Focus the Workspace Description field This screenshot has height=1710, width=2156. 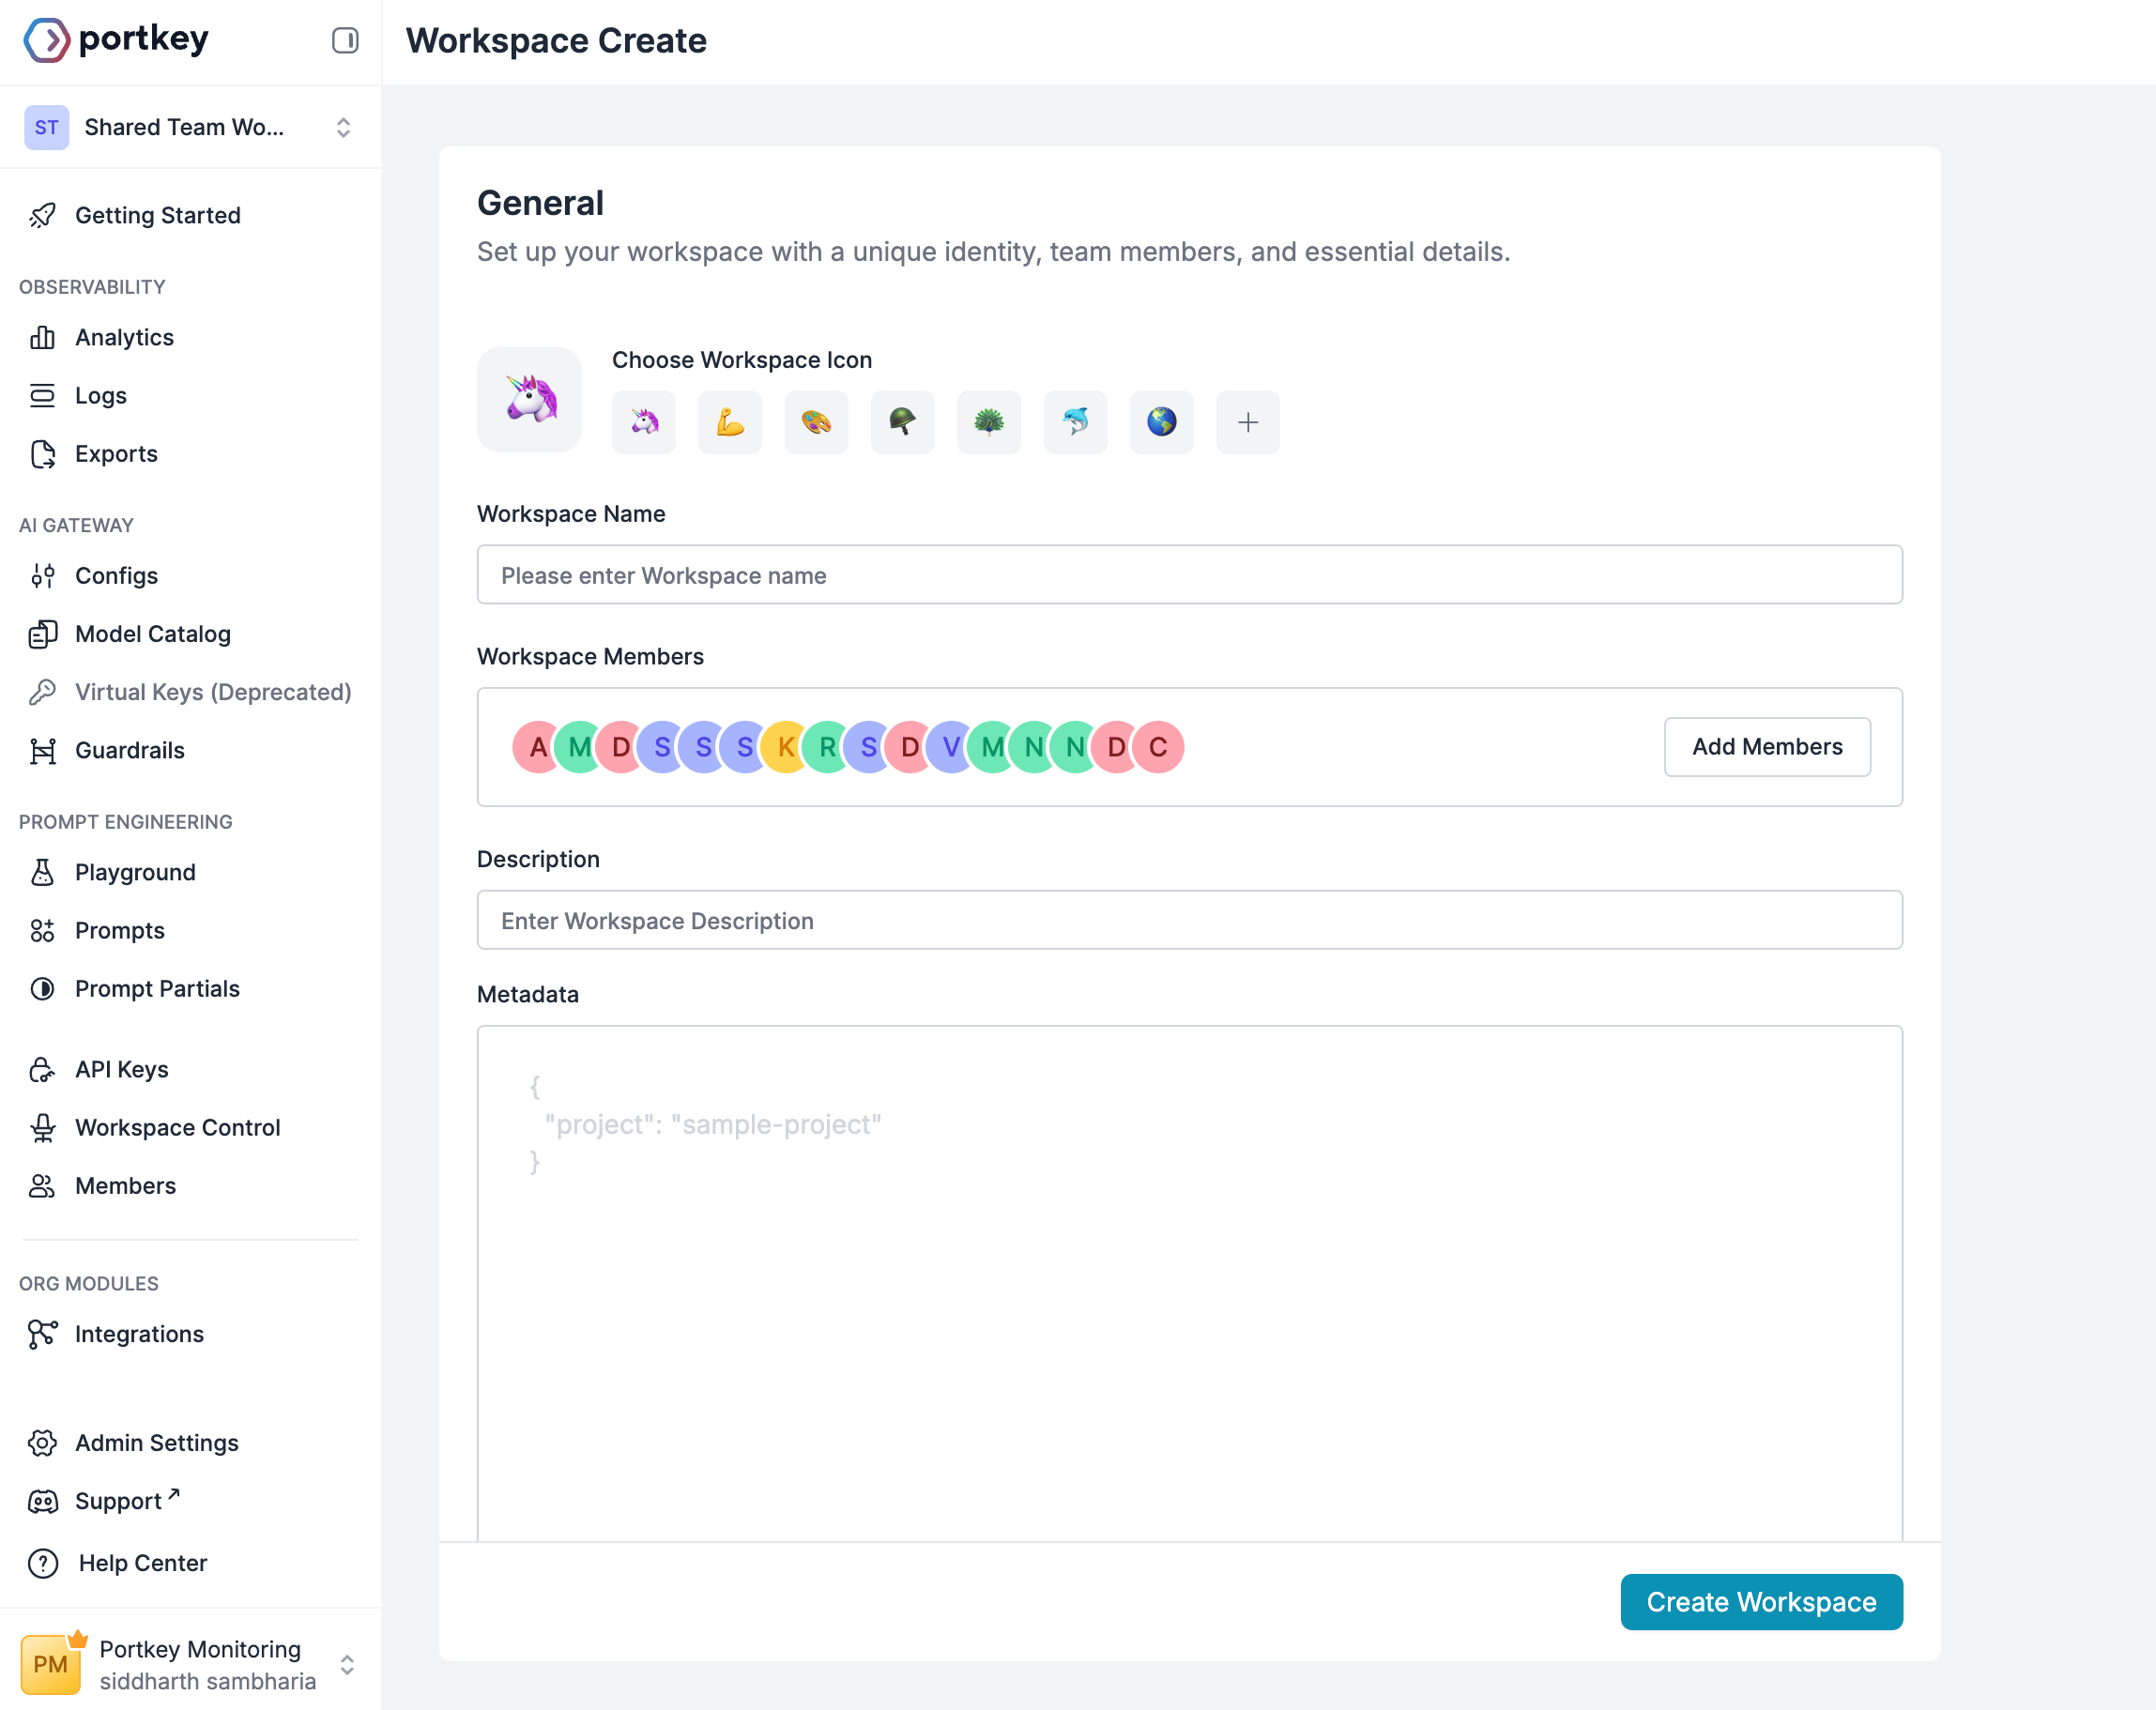[1190, 920]
